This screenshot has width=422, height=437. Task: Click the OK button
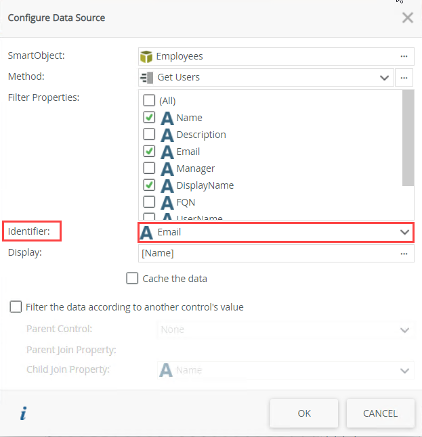pyautogui.click(x=304, y=413)
